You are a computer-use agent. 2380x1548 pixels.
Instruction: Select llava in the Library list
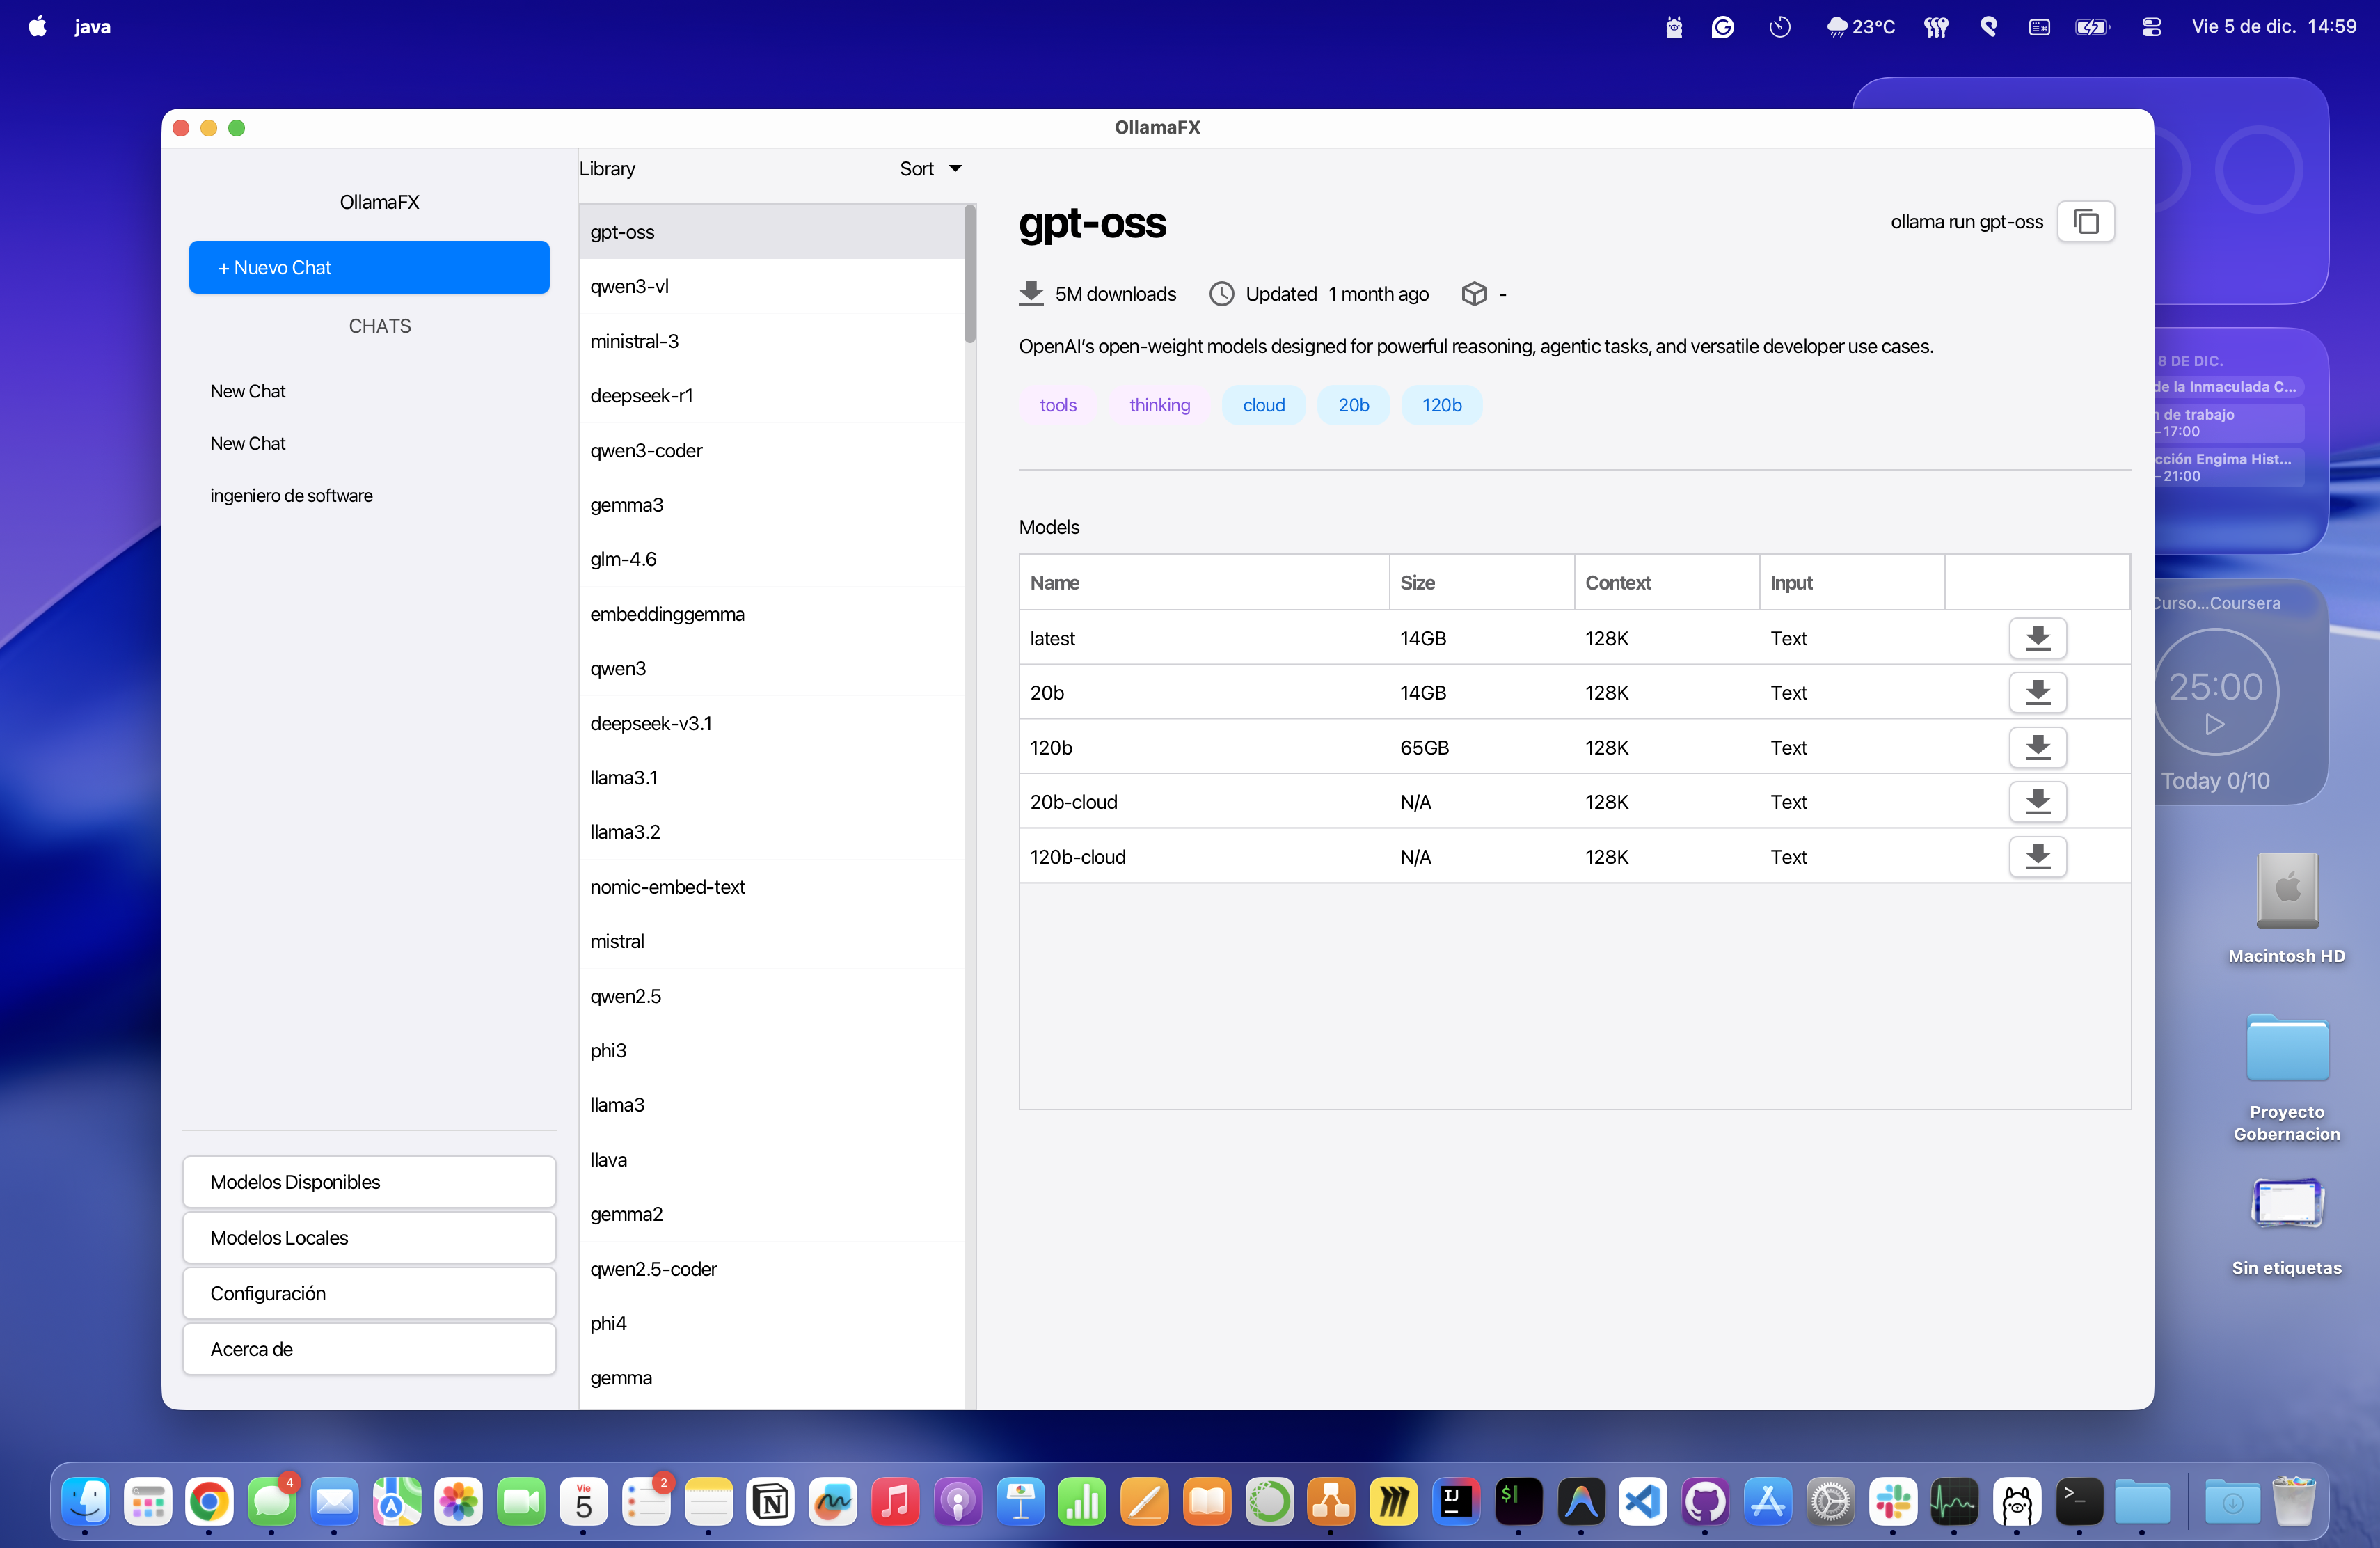[771, 1160]
